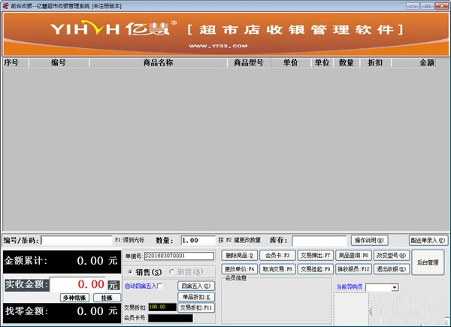Click 四舍五入(S) rounding button
Image resolution: width=451 pixels, height=327 pixels.
(196, 286)
